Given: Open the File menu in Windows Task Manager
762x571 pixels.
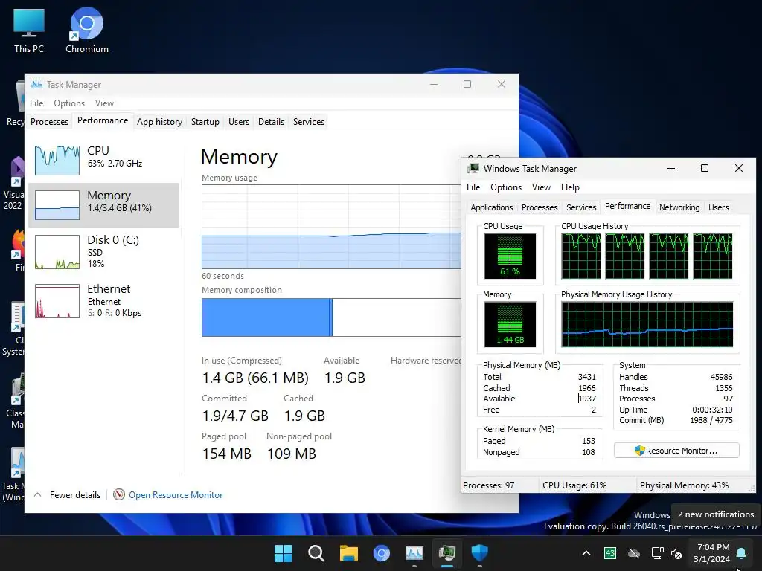Looking at the screenshot, I should click(x=473, y=187).
